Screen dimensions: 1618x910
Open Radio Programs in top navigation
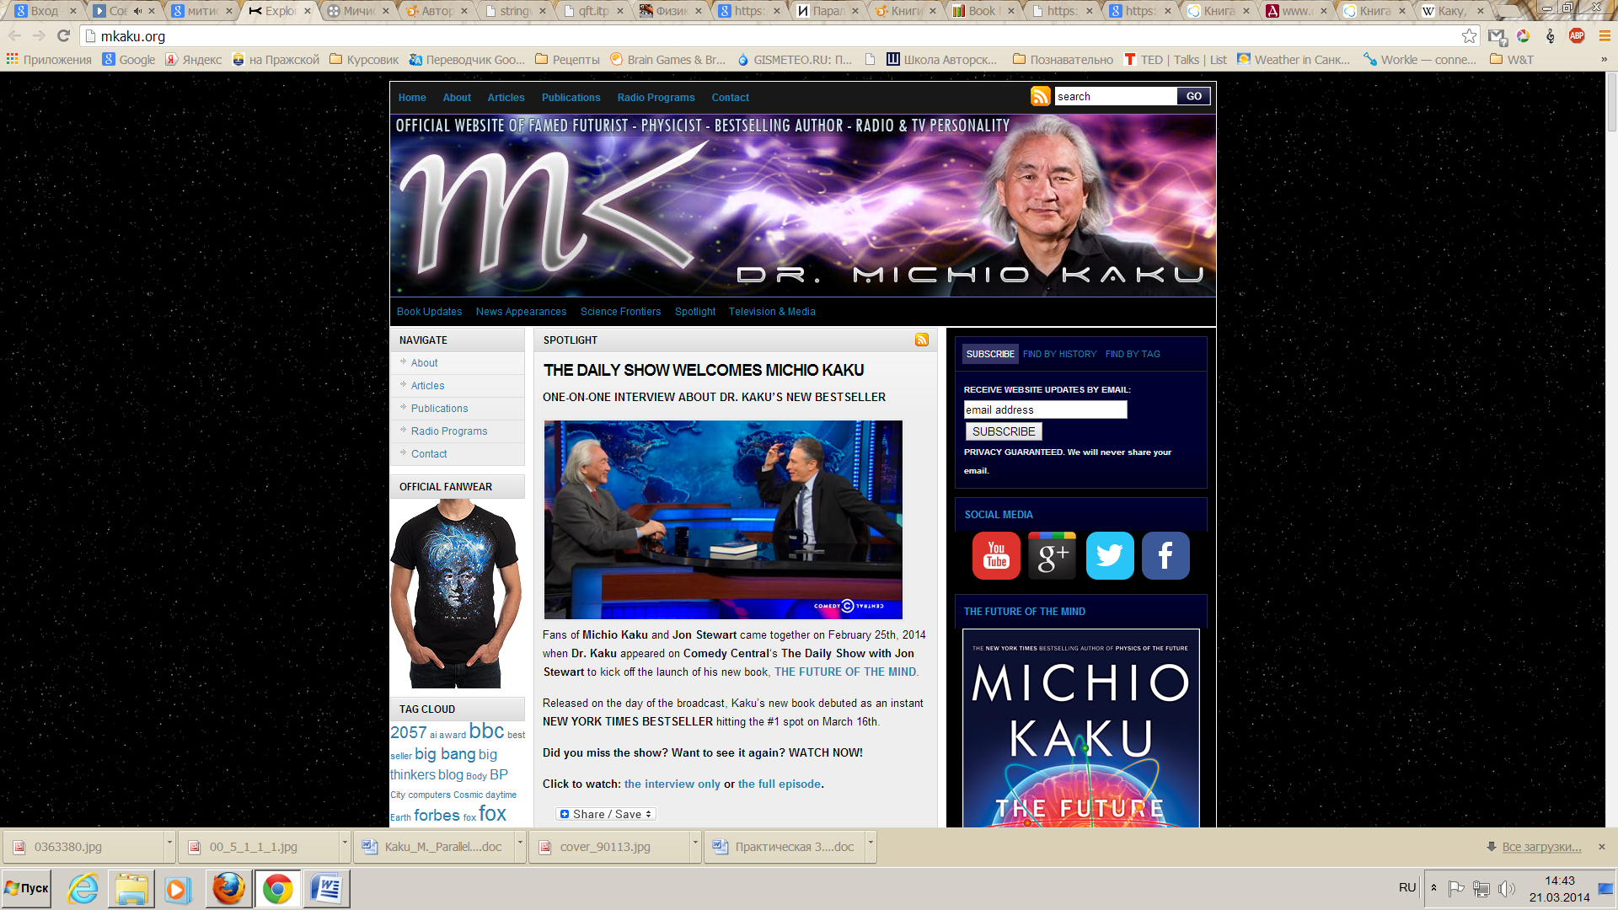(656, 98)
